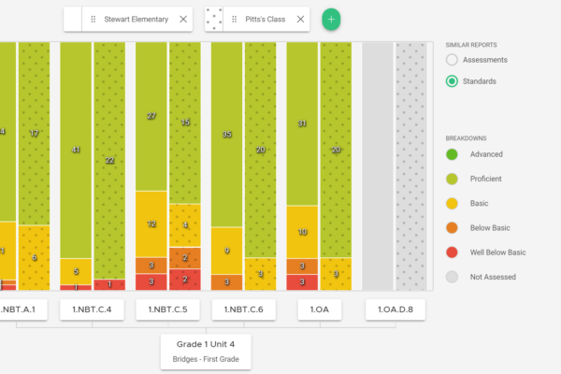The image size is (561, 374).
Task: Open the 1.NBT.C.6 standard label
Action: point(244,309)
